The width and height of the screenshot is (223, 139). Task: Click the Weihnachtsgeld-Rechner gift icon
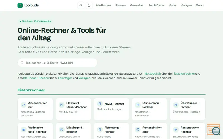tap(24, 130)
